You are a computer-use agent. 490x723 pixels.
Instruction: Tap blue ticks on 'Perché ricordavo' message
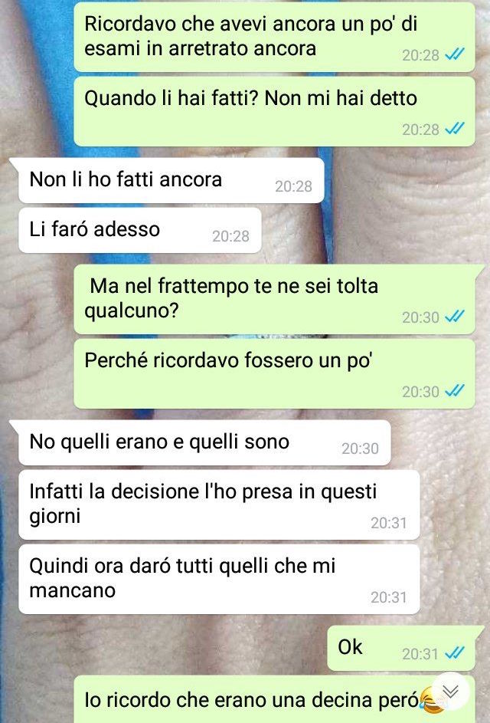click(455, 390)
